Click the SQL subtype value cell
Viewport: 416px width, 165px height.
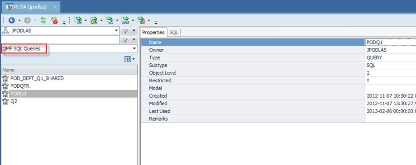click(391, 66)
